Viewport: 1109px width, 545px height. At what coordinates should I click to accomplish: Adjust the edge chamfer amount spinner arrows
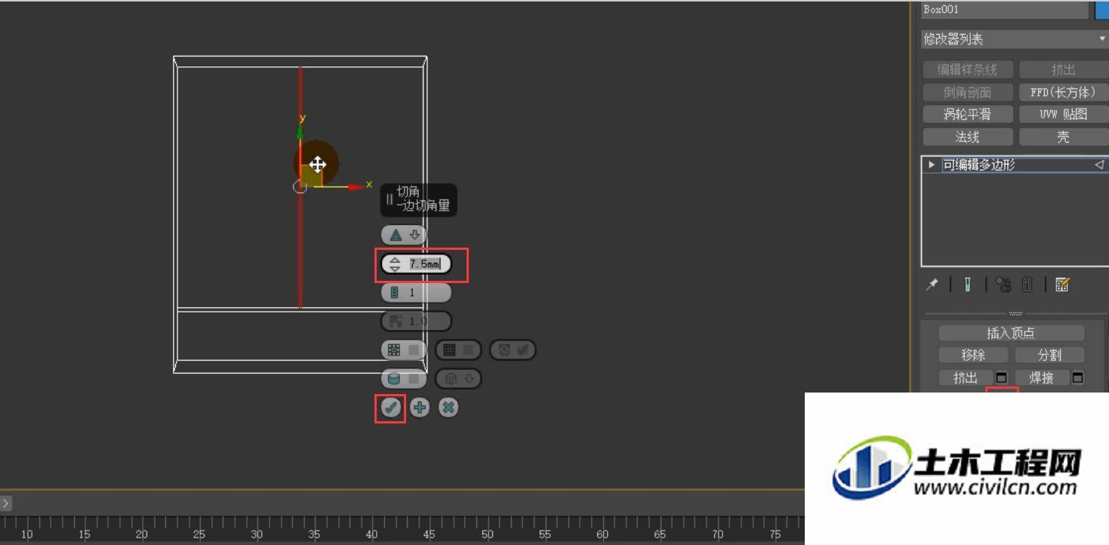(x=395, y=263)
